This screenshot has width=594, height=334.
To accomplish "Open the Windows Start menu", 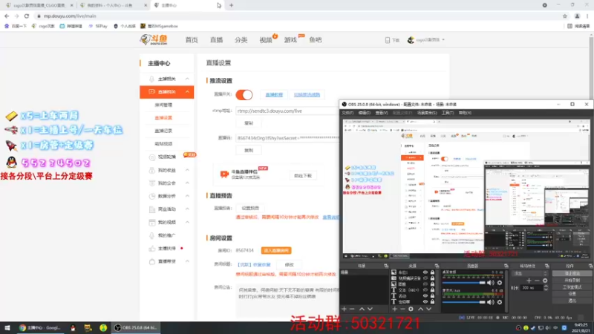I will point(7,327).
